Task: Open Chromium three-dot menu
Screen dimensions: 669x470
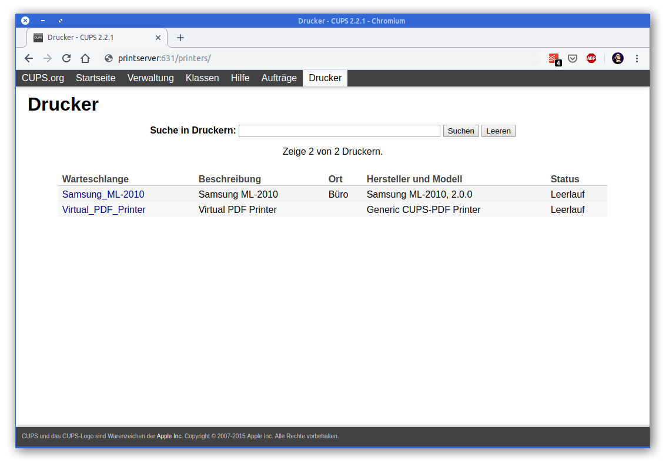Action: pyautogui.click(x=637, y=58)
